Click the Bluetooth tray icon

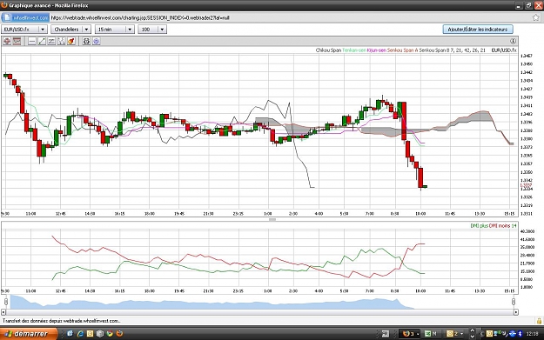(x=520, y=334)
